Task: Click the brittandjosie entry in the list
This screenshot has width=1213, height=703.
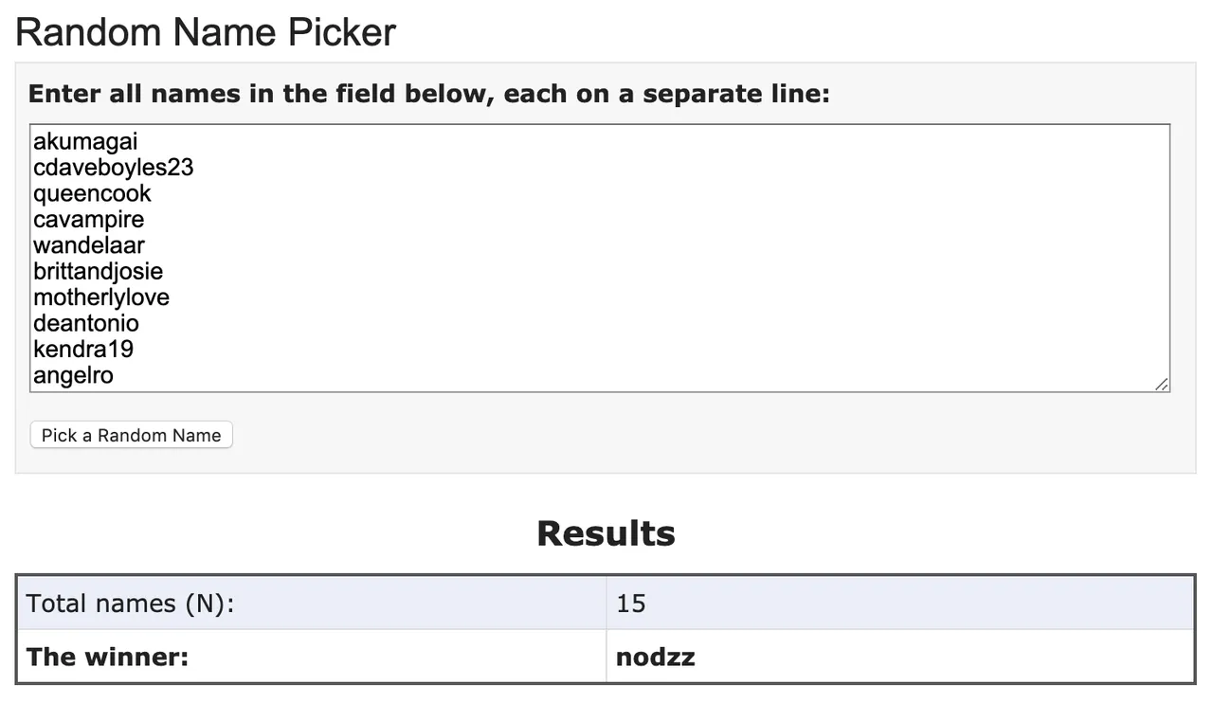Action: (98, 272)
